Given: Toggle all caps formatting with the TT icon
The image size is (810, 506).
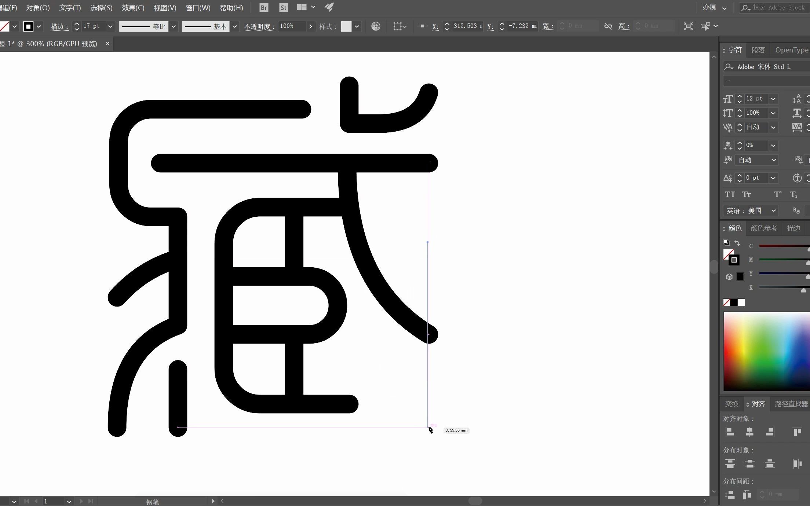Looking at the screenshot, I should [x=730, y=194].
